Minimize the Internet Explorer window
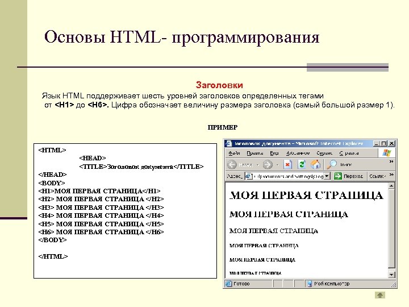 376,144
